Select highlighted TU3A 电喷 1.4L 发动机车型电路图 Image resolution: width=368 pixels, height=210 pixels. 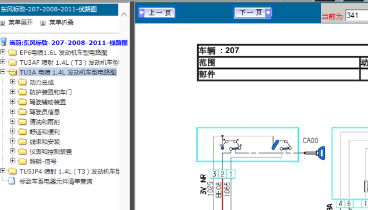pos(68,73)
